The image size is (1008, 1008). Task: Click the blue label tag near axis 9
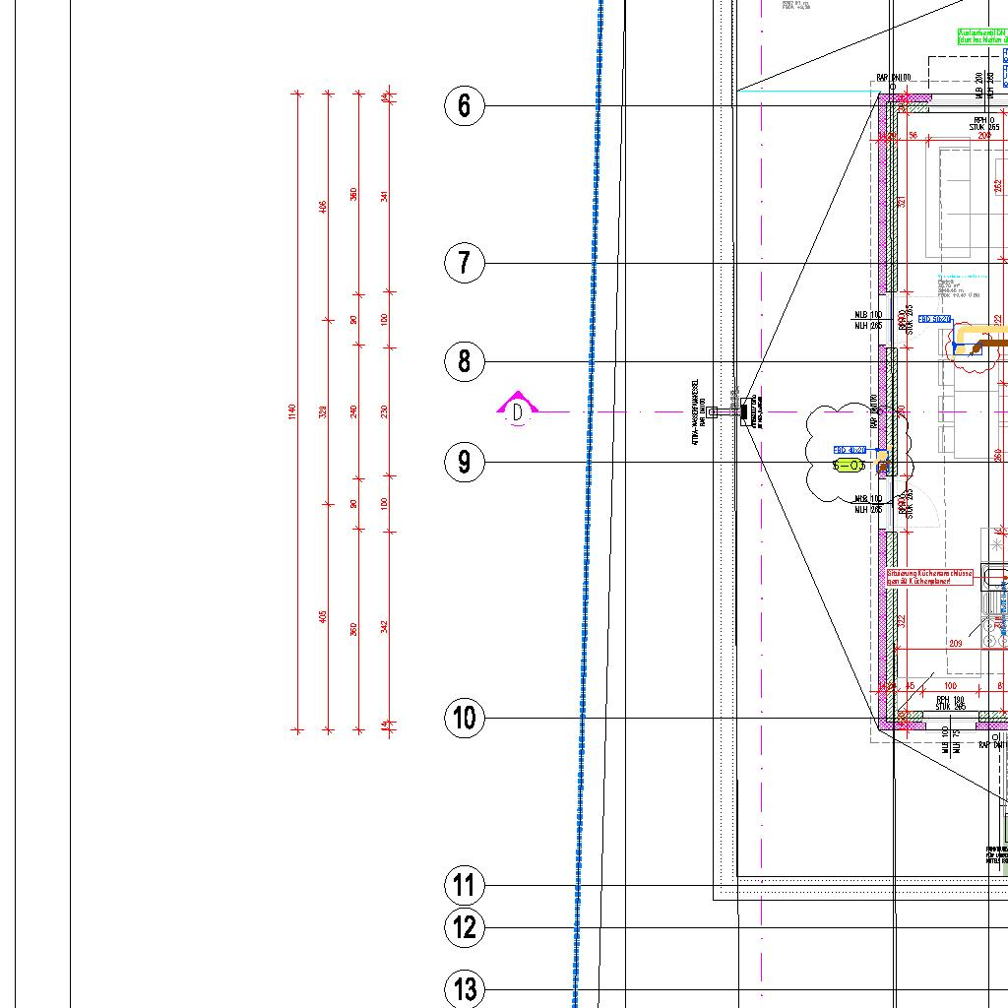850,450
